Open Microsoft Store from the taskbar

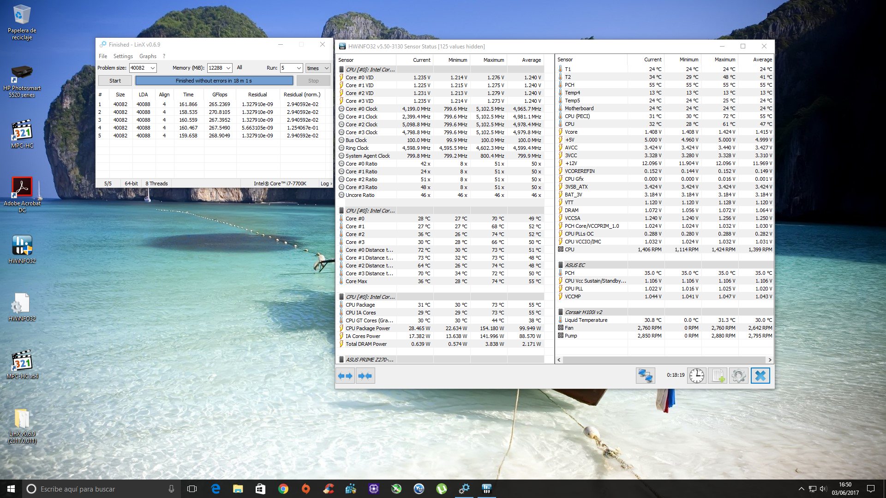[x=261, y=489]
